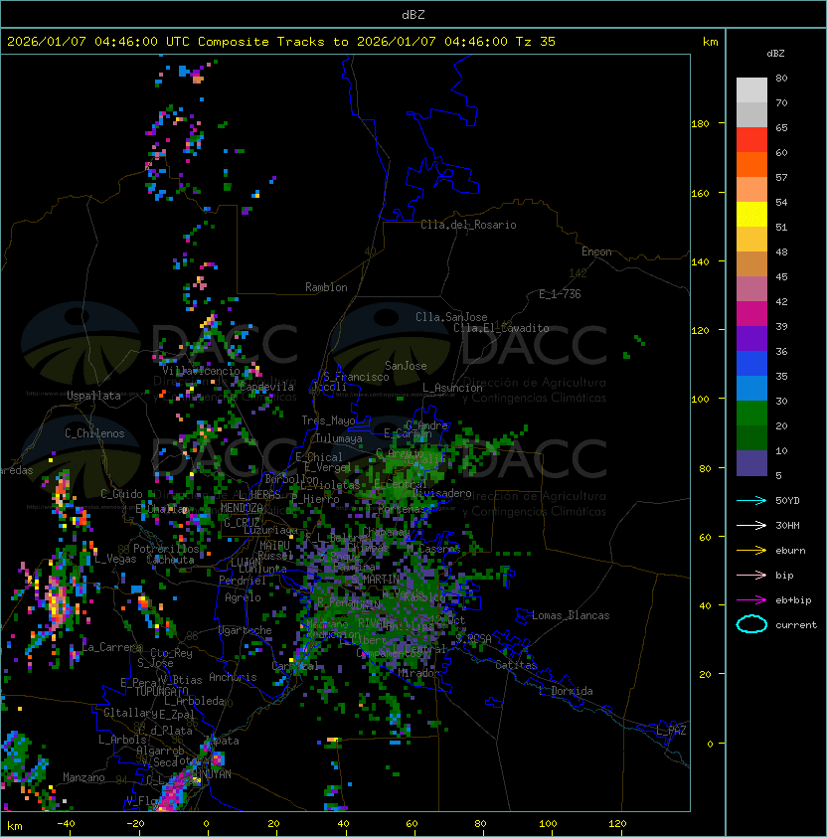Click the 'Clla.SanJose' map label
Viewport: 827px width, 837px height.
[451, 317]
